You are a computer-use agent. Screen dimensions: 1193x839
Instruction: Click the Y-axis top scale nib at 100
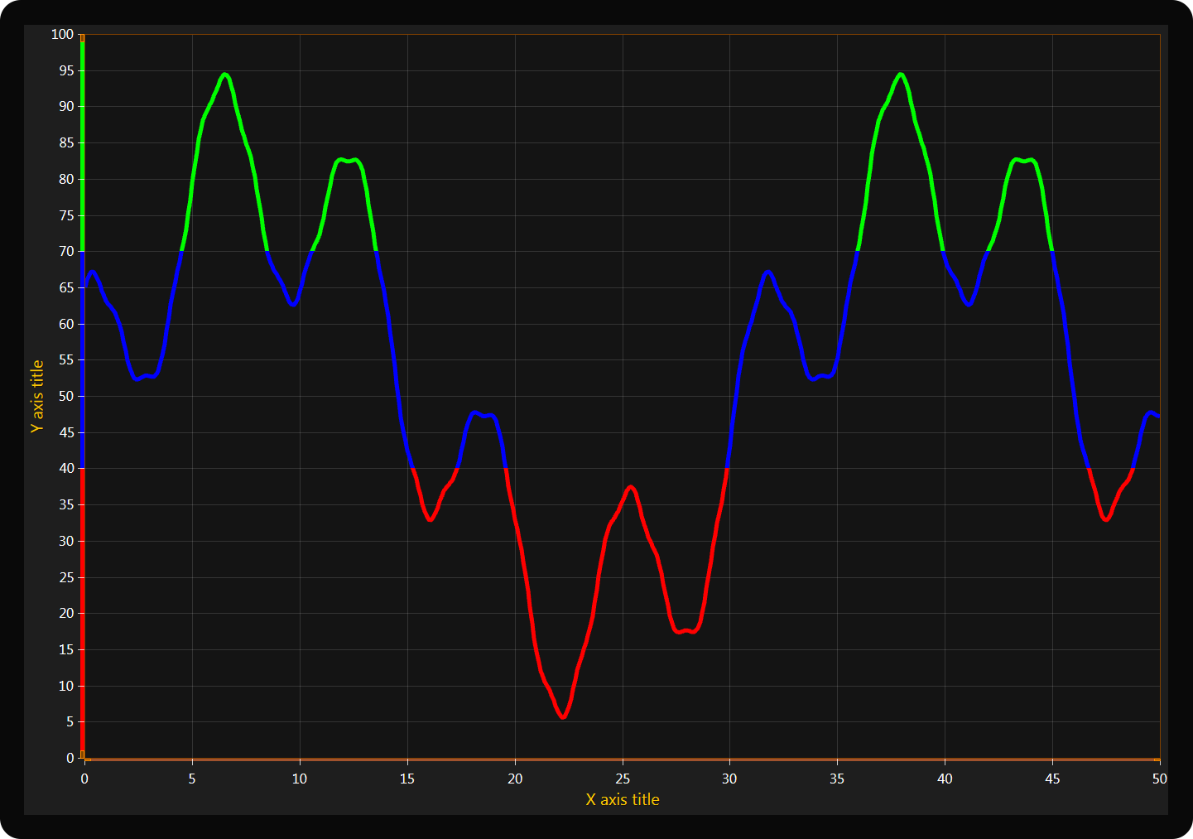pos(83,38)
